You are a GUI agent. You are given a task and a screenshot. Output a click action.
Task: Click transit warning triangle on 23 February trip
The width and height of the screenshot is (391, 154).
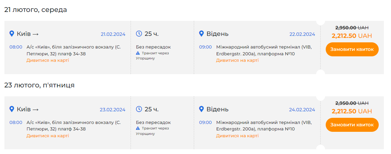point(138,128)
